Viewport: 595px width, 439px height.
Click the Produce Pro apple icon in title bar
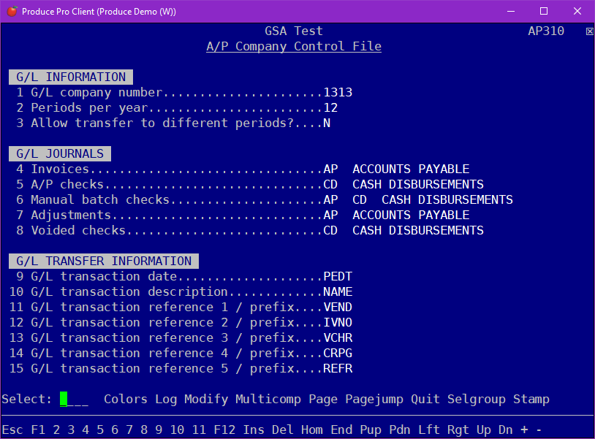click(12, 12)
